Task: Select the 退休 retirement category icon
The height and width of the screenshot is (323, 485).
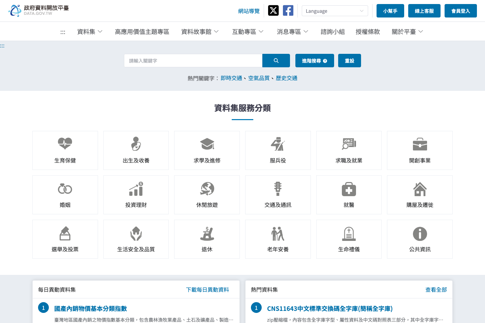Action: [207, 233]
